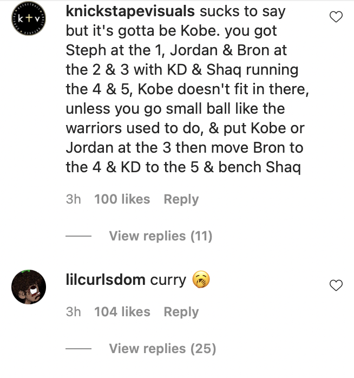Like lilcurlsdom's curry comment heart icon
This screenshot has height=378, width=354.
pyautogui.click(x=336, y=285)
